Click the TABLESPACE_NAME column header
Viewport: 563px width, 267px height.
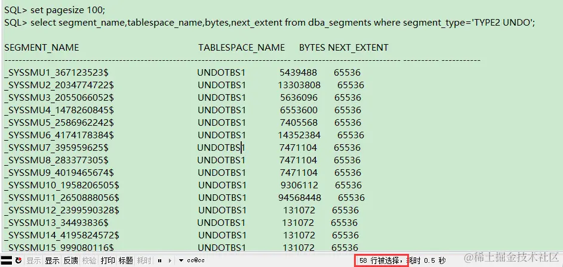(242, 48)
